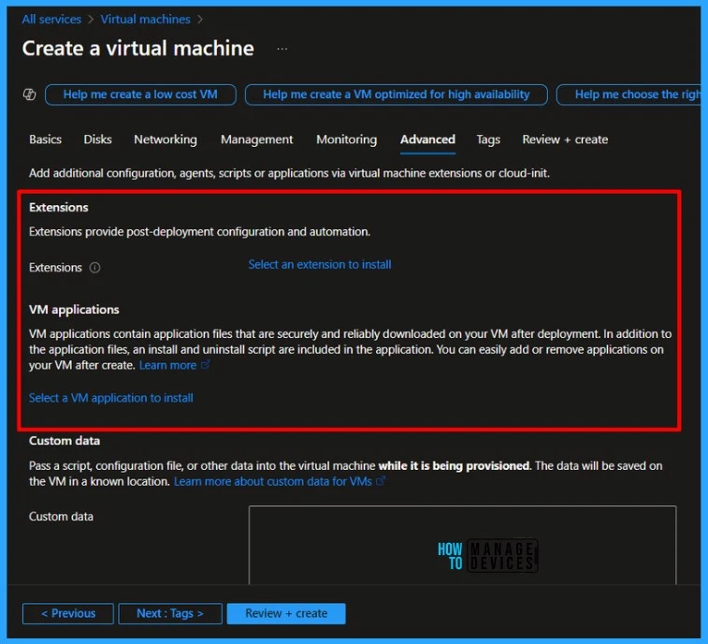Open Learn more about VM applications

(167, 365)
